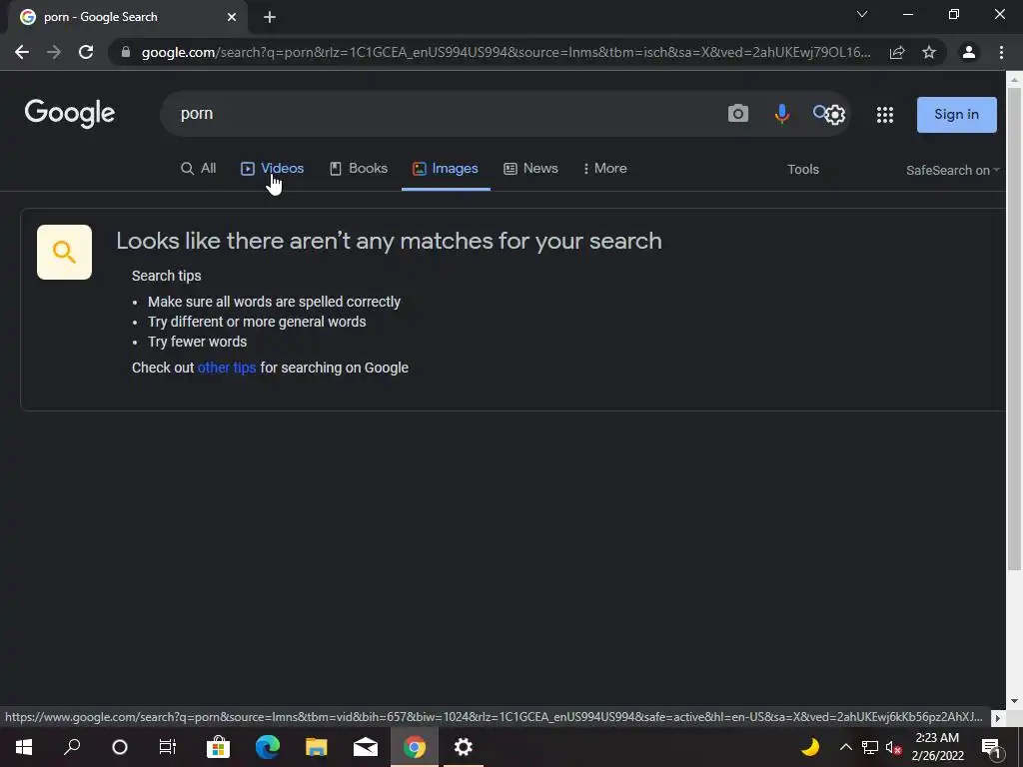Go to Google home via logo
The image size is (1023, 767).
tap(70, 114)
